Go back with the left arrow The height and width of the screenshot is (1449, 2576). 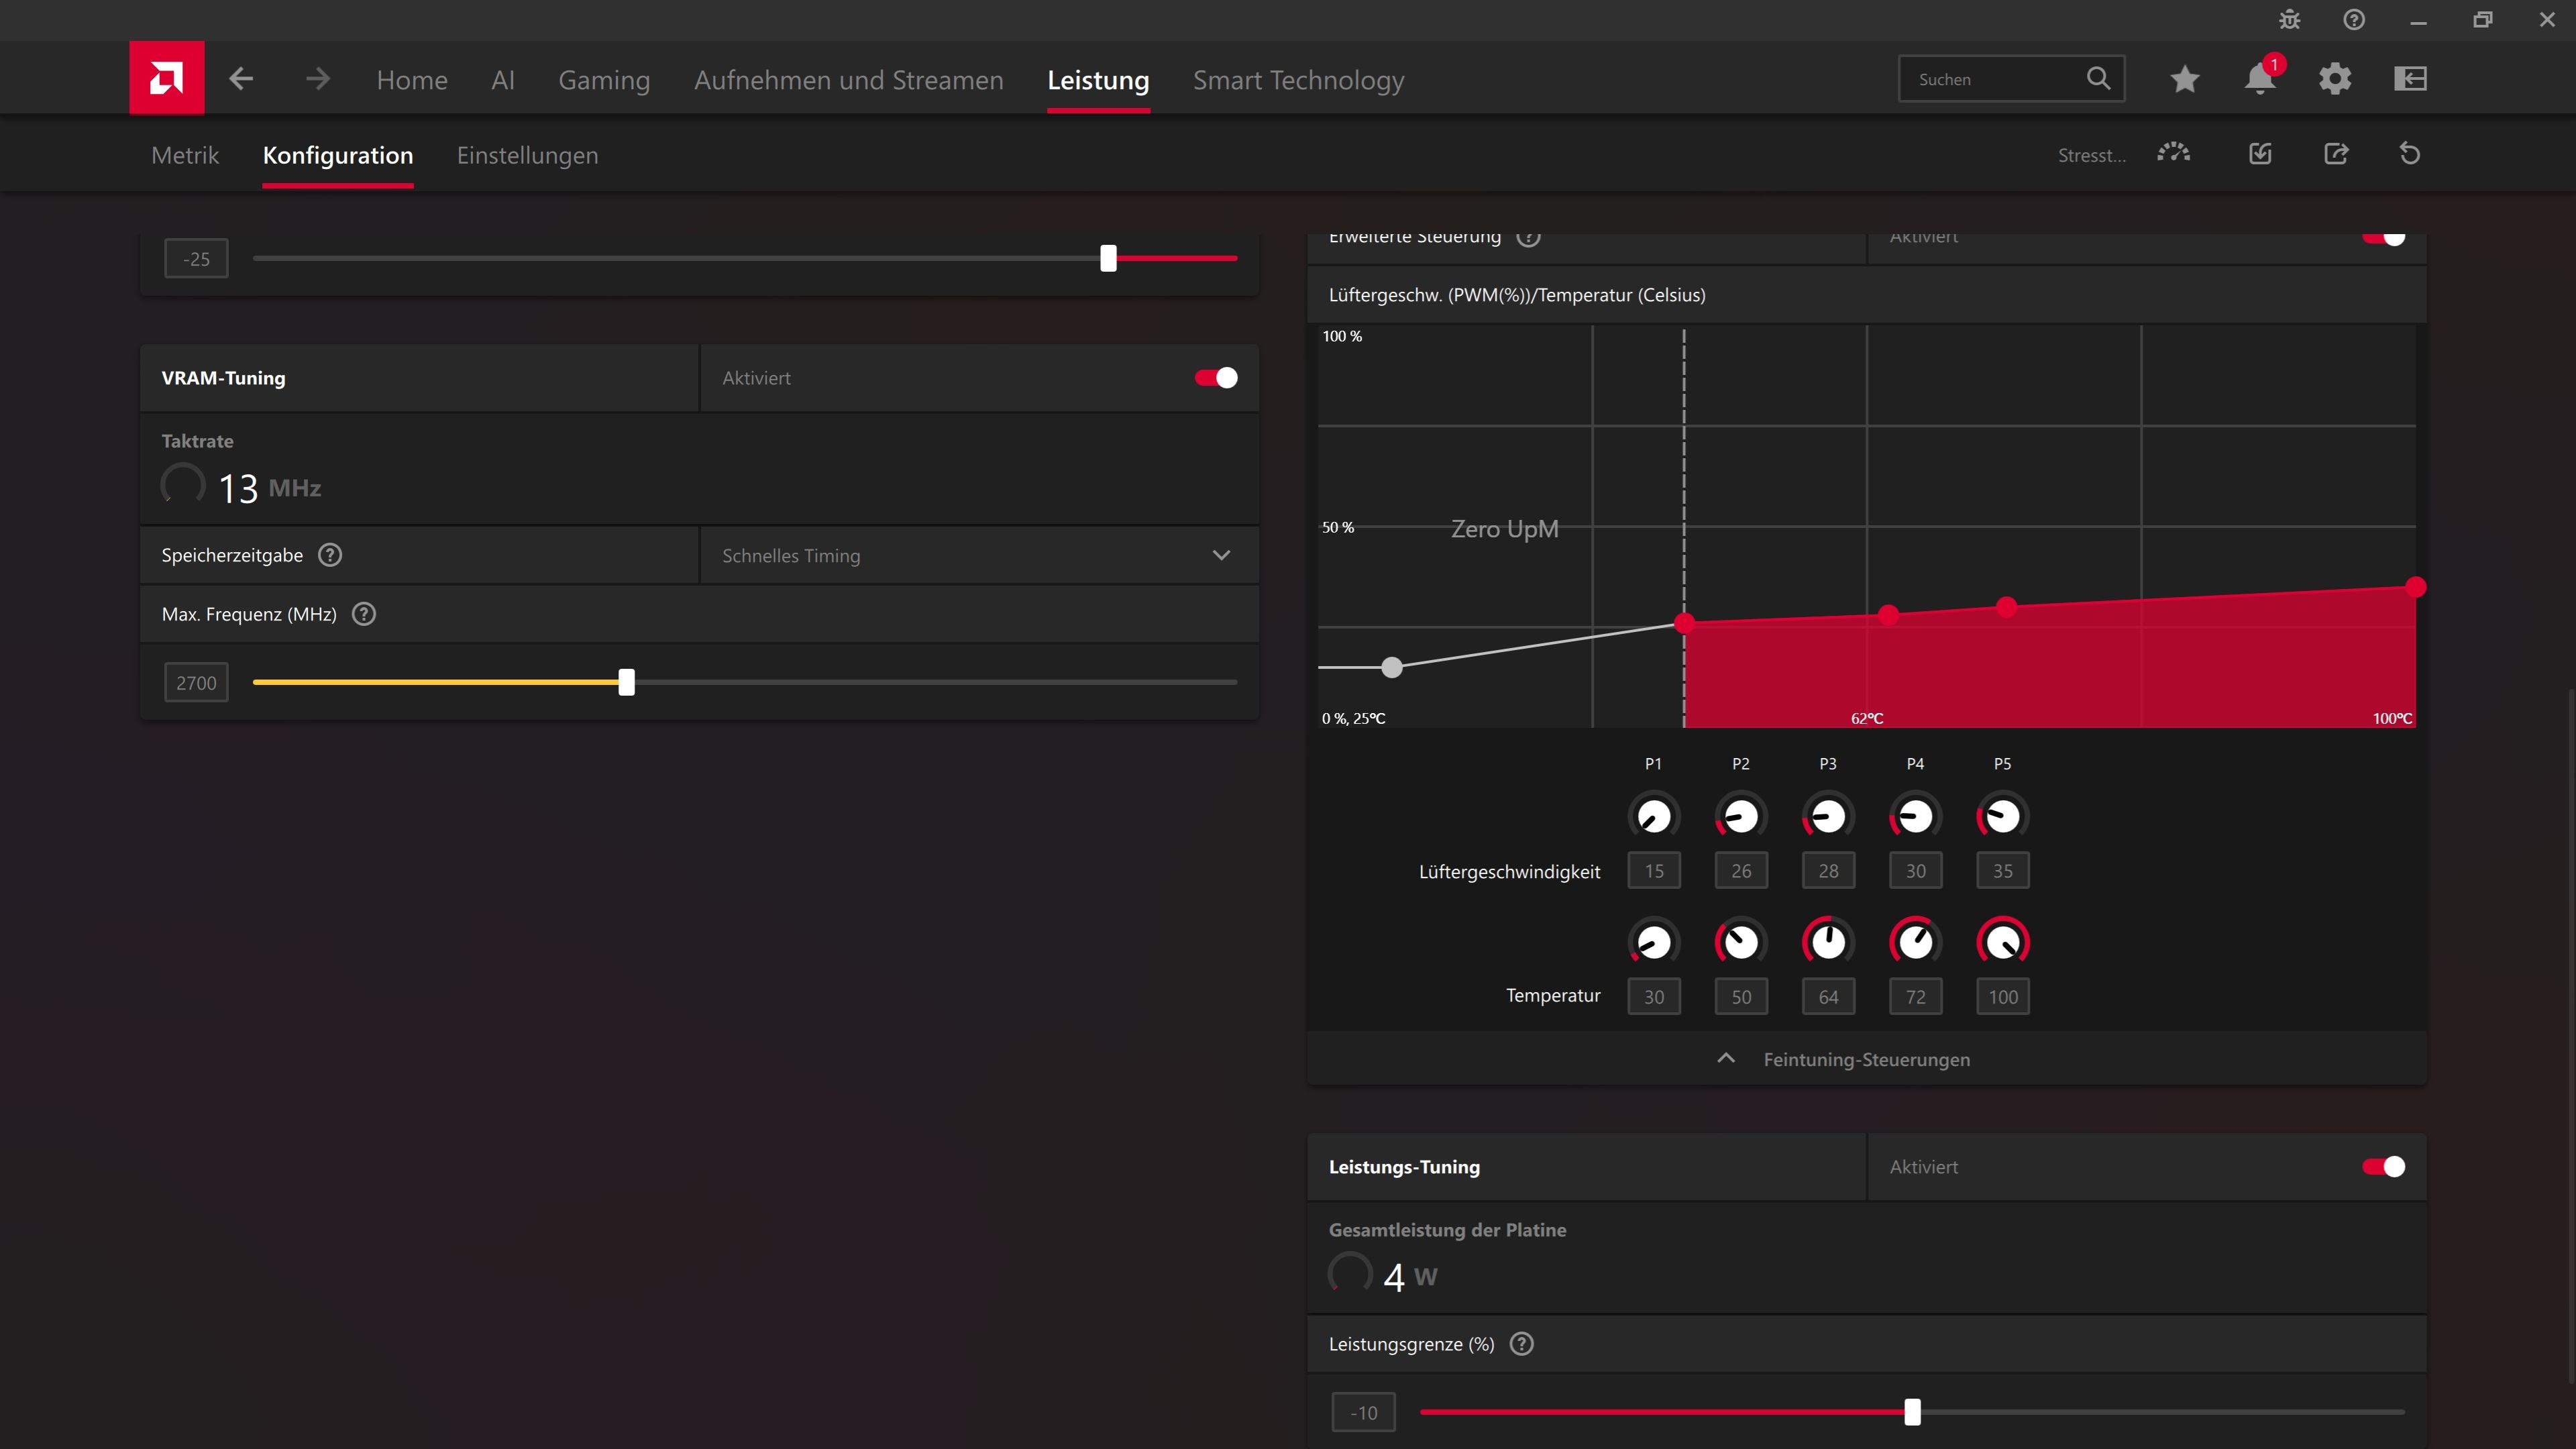point(241,79)
